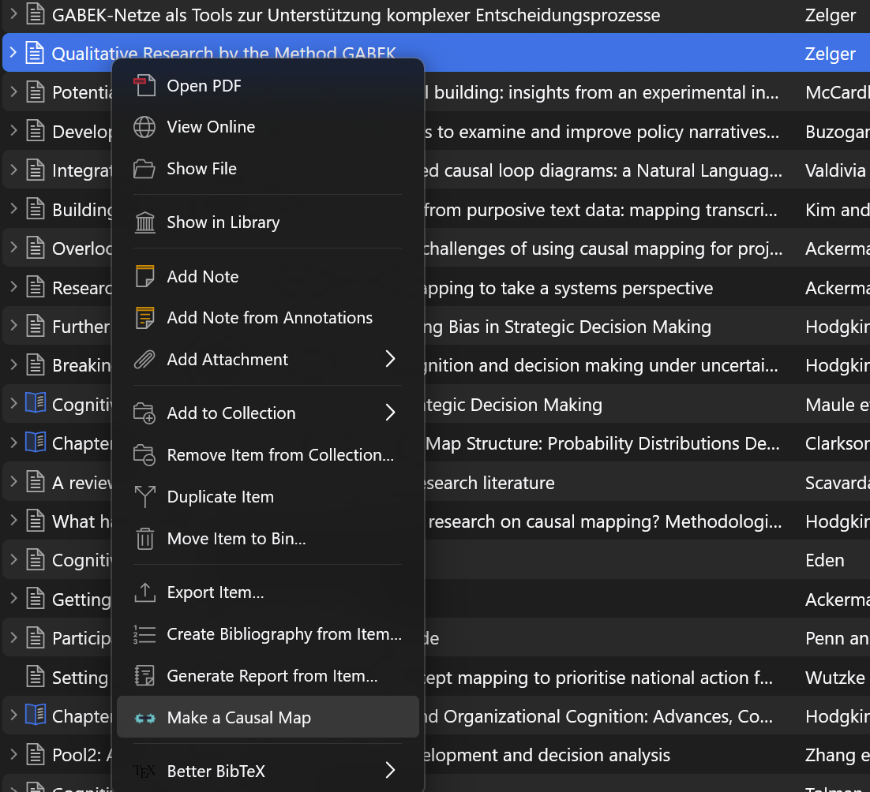The width and height of the screenshot is (870, 792).
Task: Click the book icon on the Chapter row by Clarkson
Action: point(36,442)
